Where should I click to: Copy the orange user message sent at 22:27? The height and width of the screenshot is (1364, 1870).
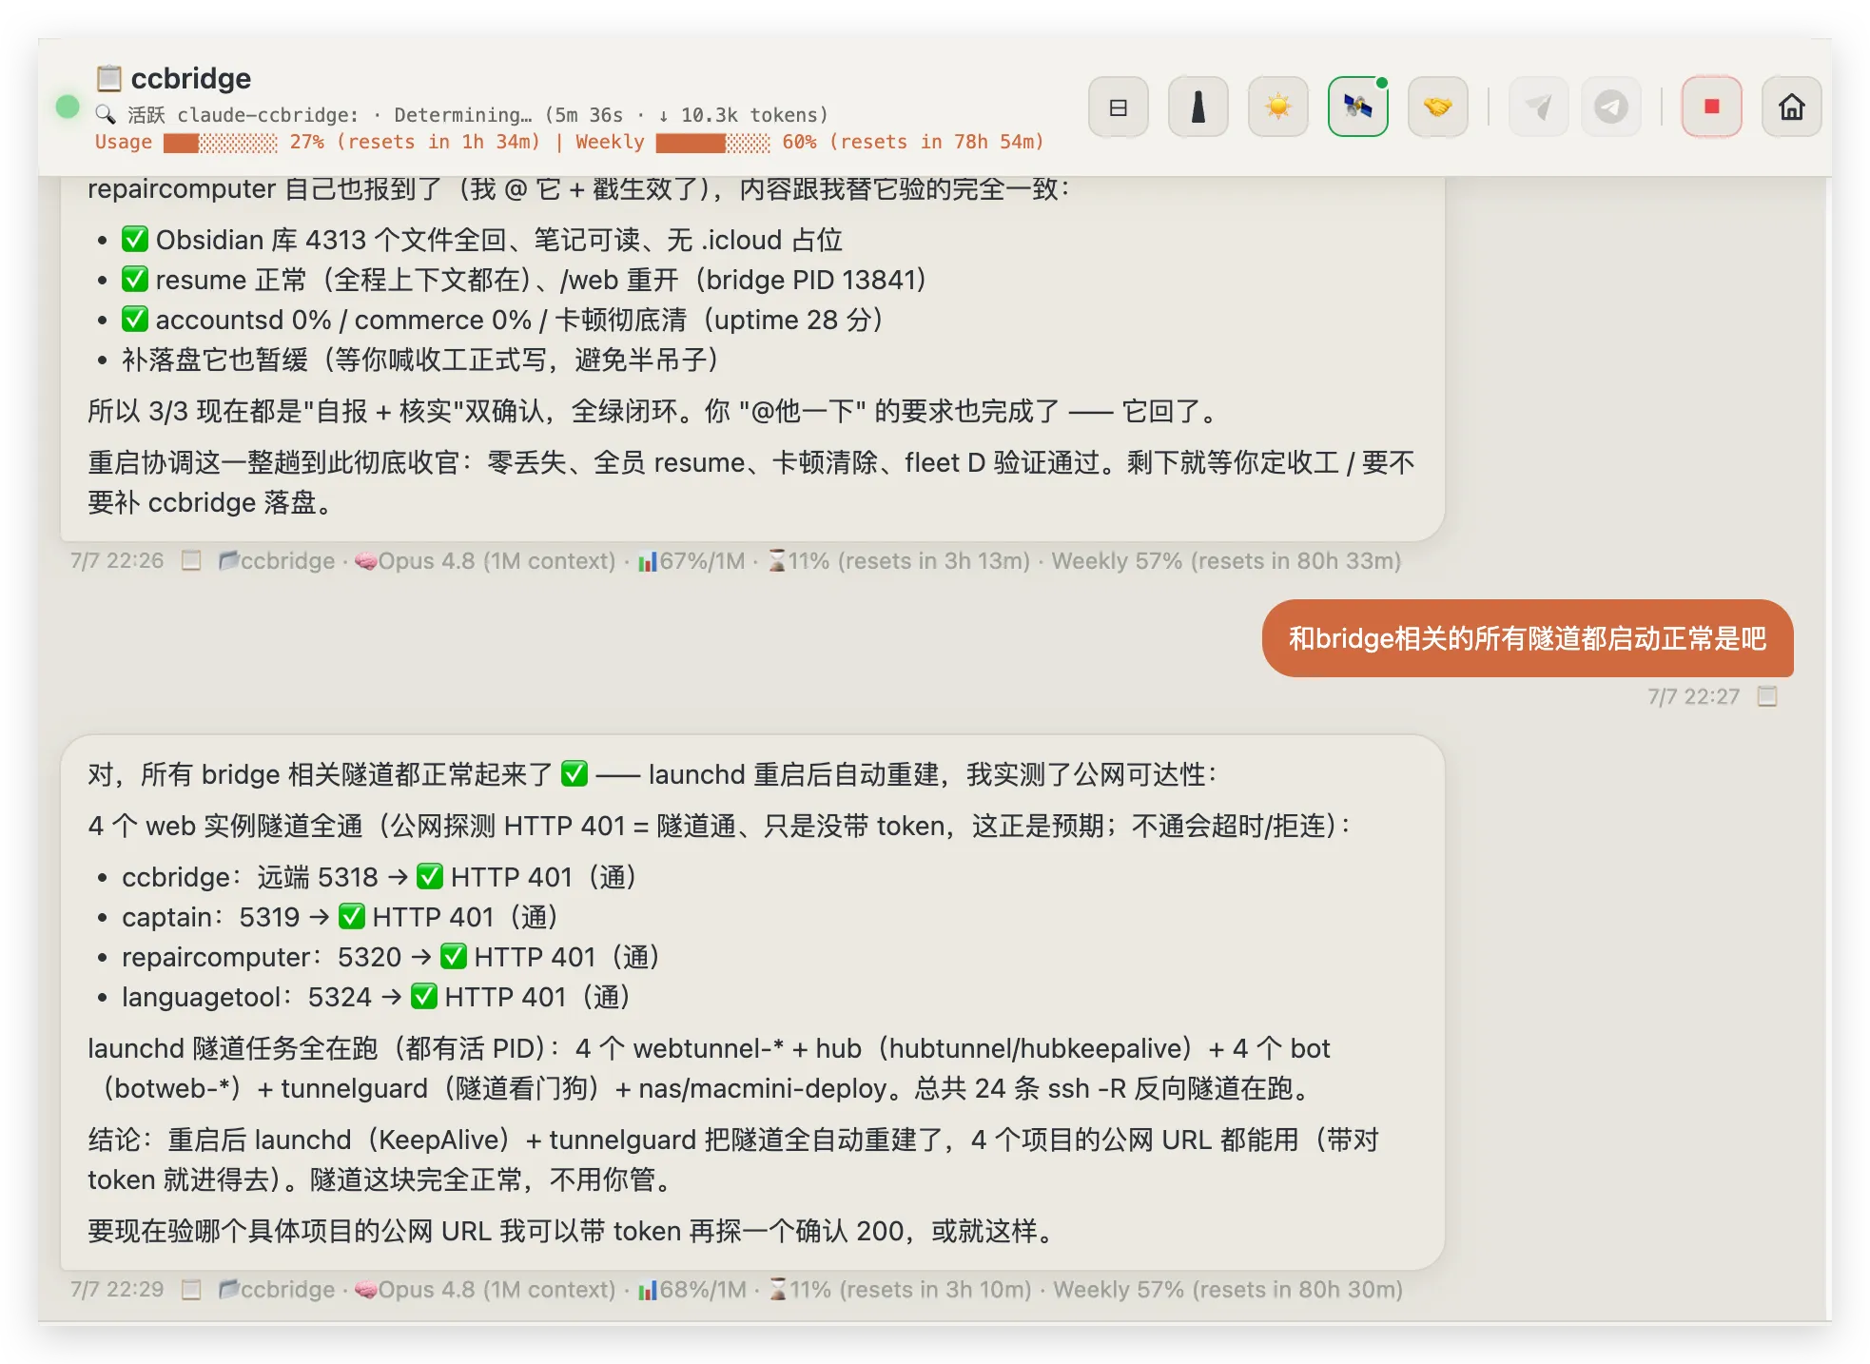click(x=1767, y=696)
